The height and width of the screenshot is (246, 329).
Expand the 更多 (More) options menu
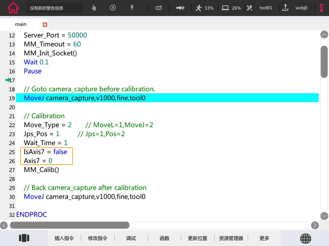click(x=264, y=238)
